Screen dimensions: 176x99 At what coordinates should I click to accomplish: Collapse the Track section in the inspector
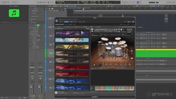tap(29, 22)
